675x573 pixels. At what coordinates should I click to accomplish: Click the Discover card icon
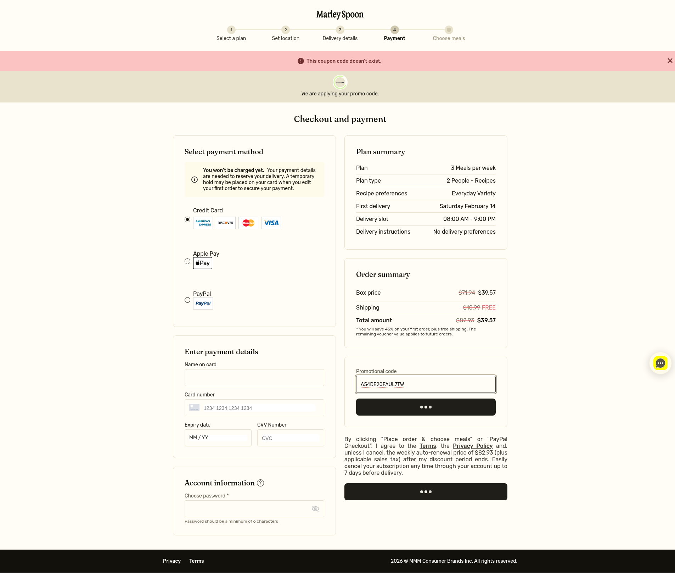pyautogui.click(x=225, y=223)
